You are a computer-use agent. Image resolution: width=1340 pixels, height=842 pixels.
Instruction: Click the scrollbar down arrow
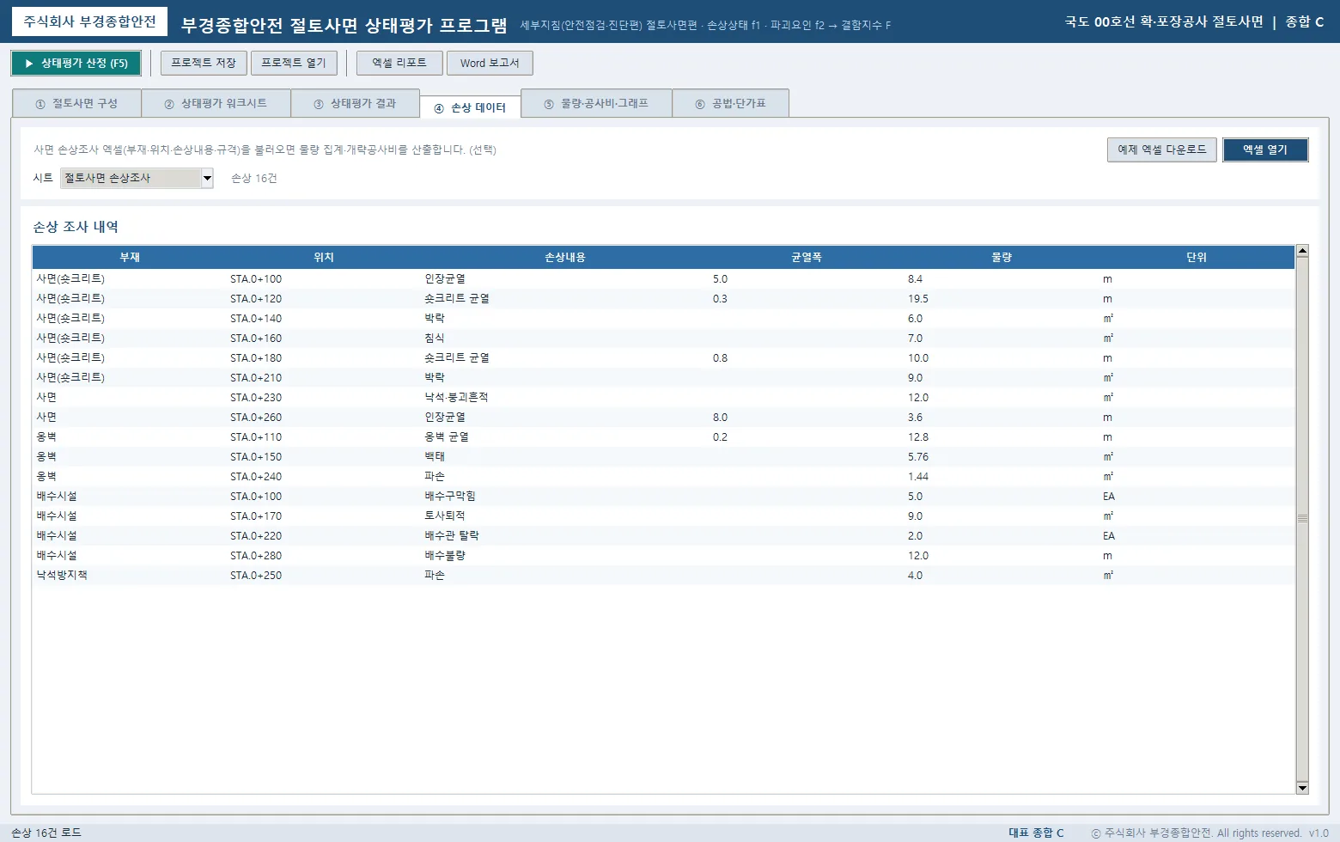(1302, 788)
